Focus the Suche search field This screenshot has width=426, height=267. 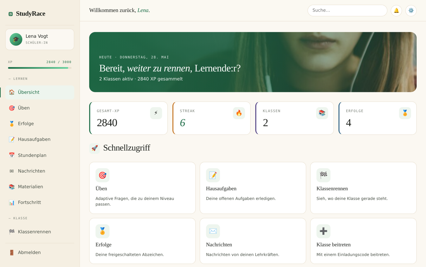(347, 10)
